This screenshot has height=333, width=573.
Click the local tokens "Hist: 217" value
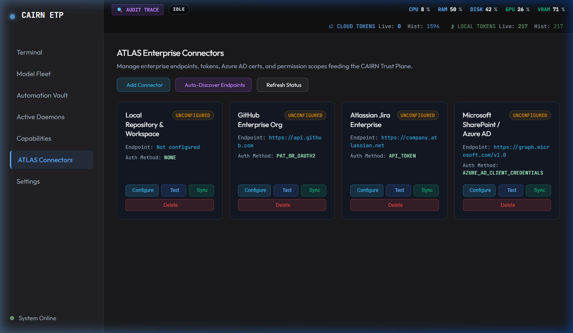pos(549,26)
